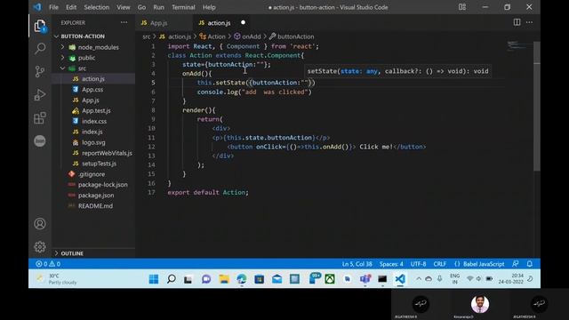Image resolution: width=569 pixels, height=320 pixels.
Task: Open README.md in the explorer
Action: click(x=95, y=205)
